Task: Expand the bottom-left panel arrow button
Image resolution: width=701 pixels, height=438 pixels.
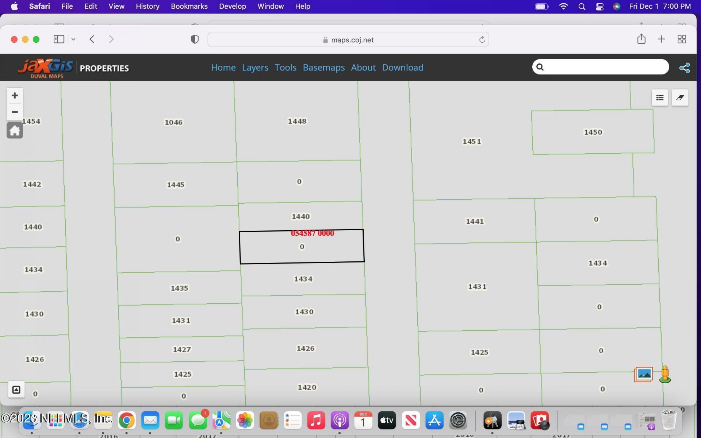Action: point(16,389)
